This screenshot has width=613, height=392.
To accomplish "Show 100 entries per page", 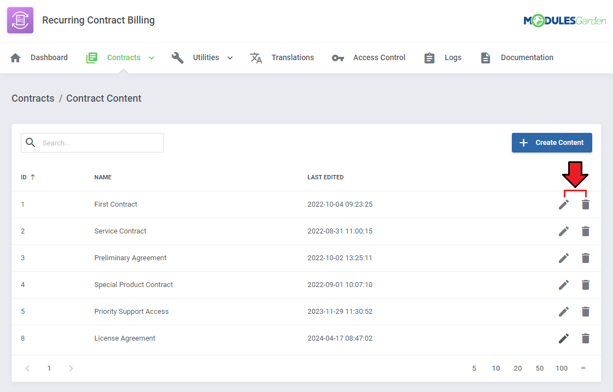I will click(562, 368).
